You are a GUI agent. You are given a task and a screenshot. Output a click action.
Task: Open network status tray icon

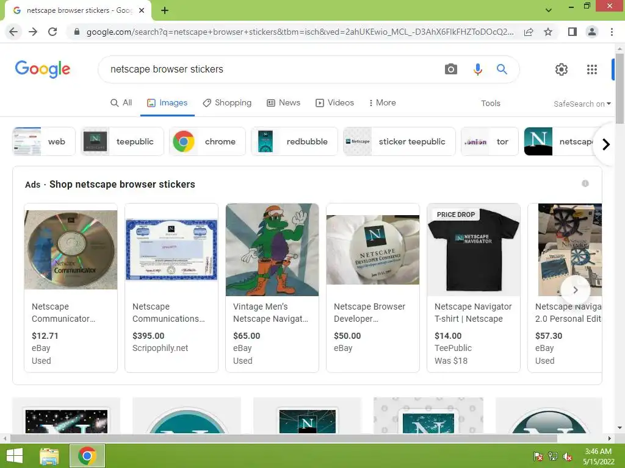click(x=553, y=456)
